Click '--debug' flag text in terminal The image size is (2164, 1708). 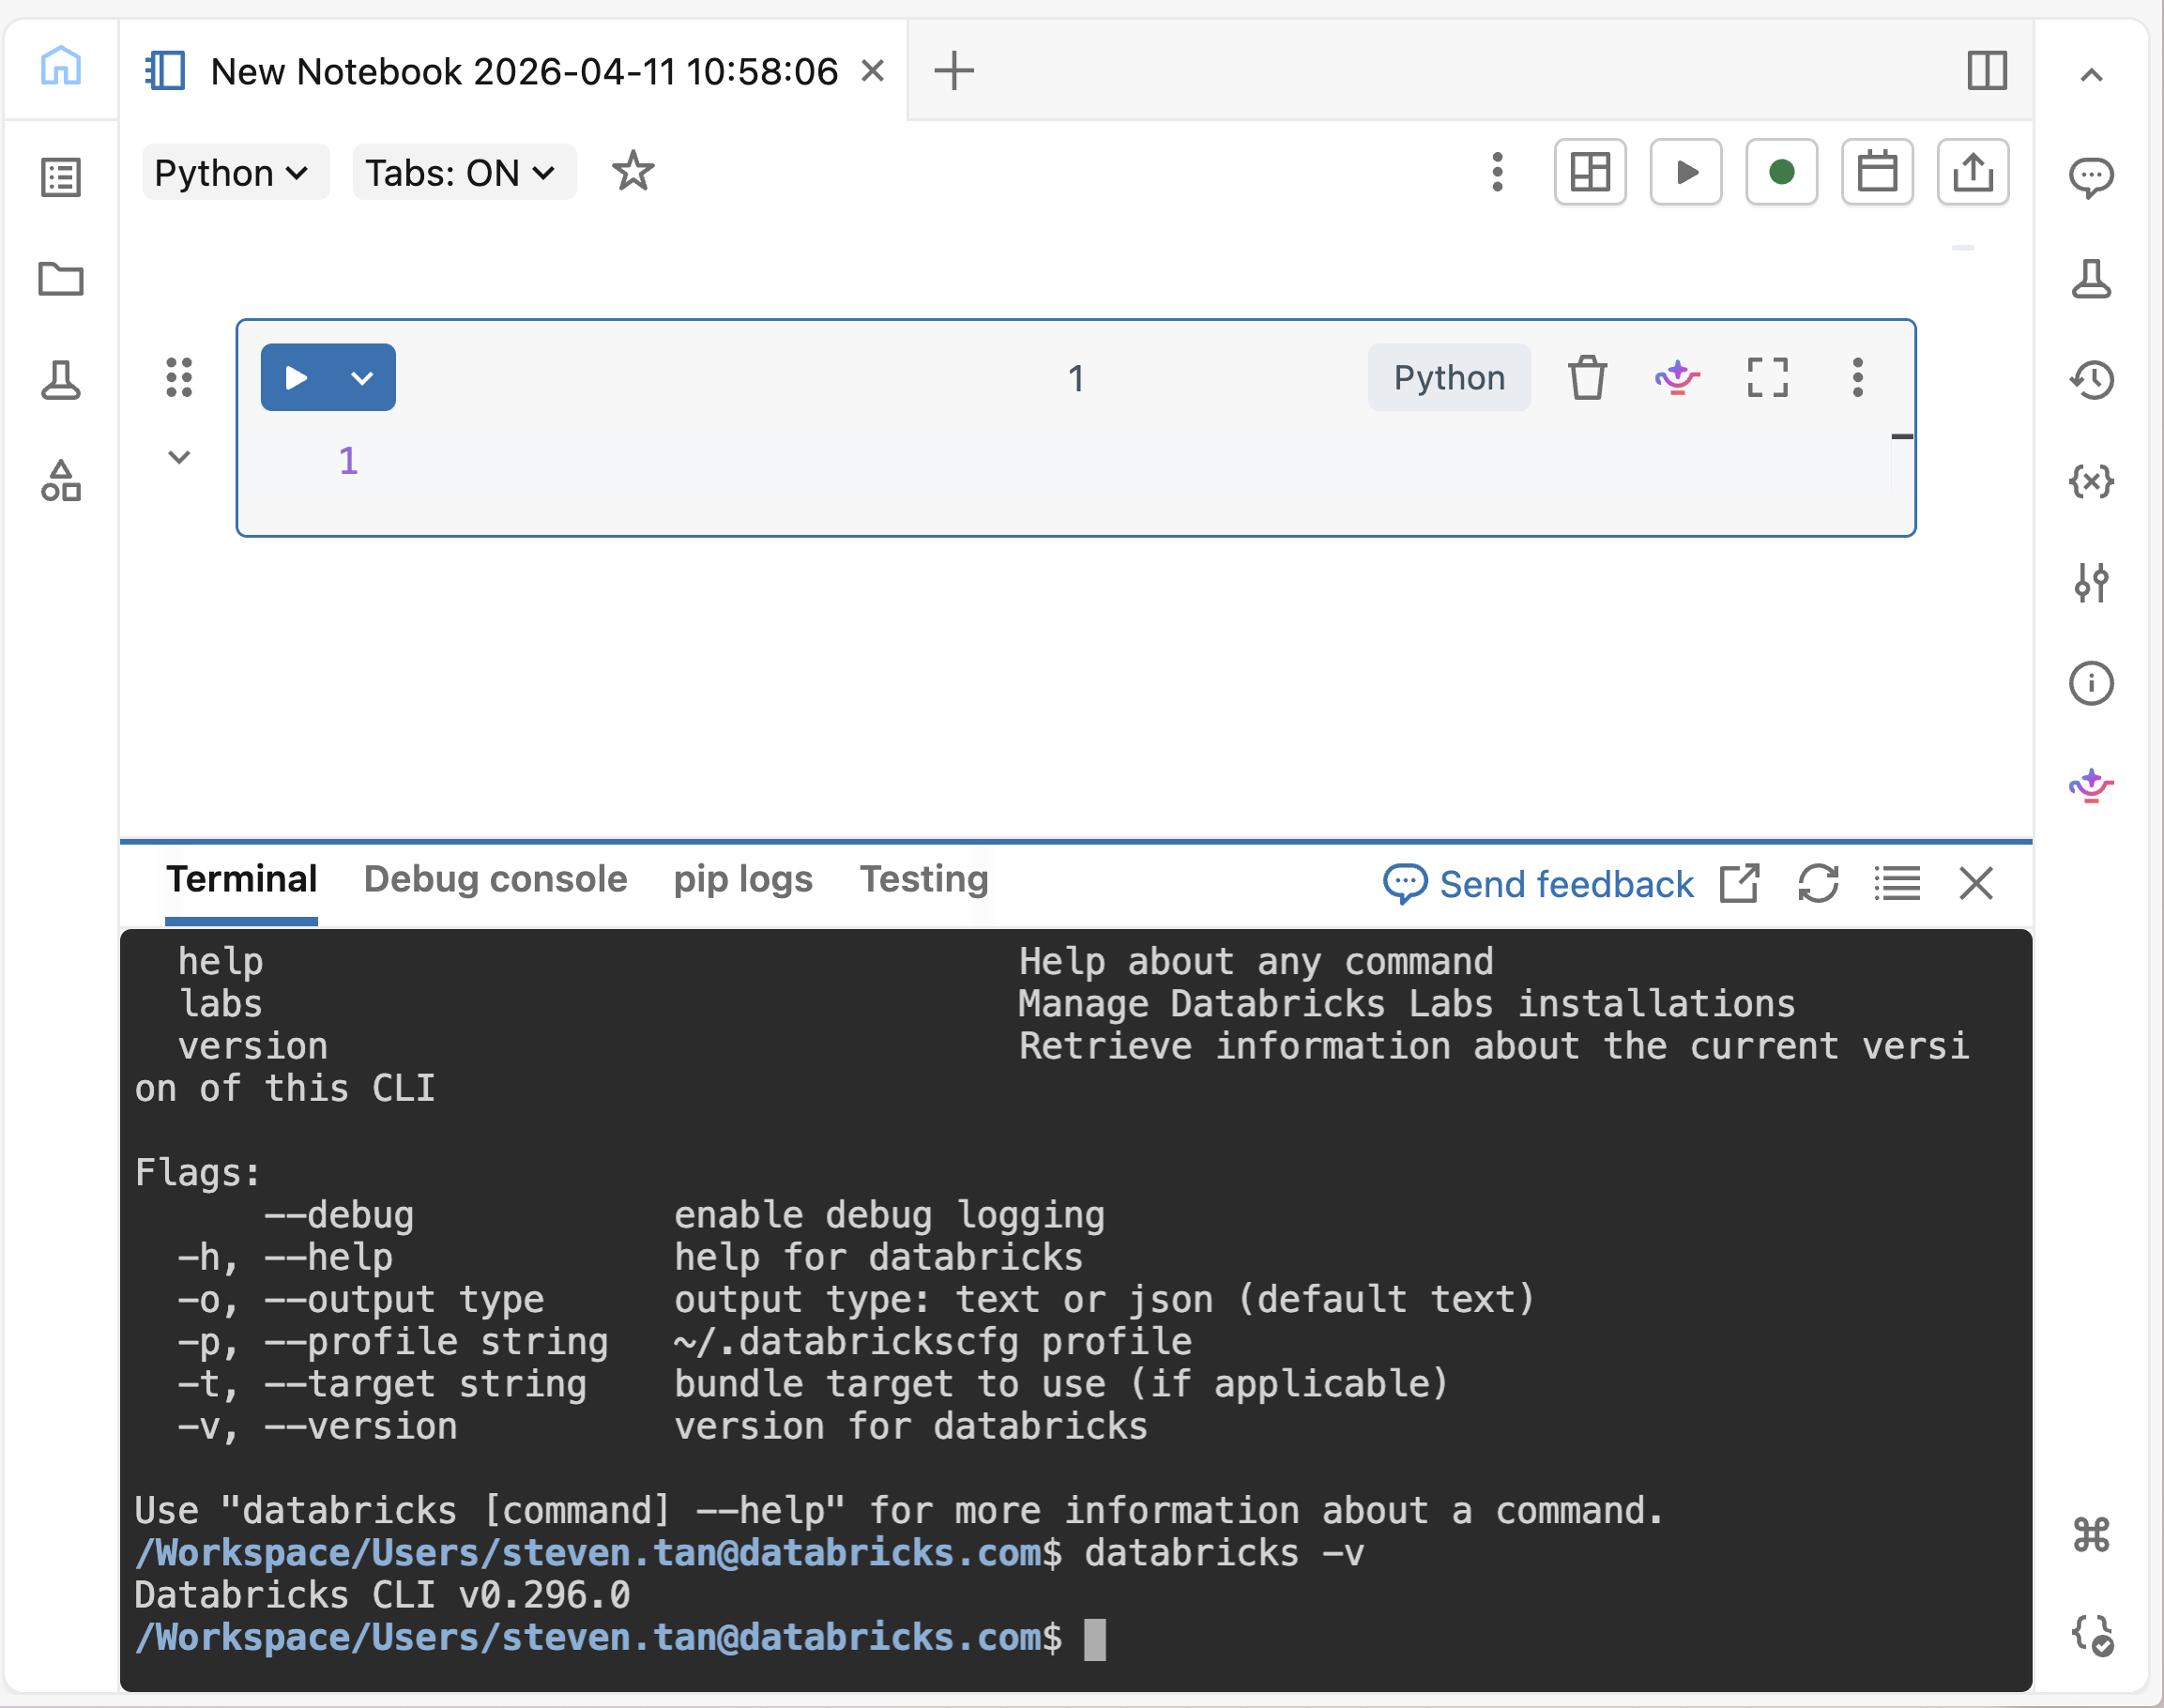click(x=339, y=1216)
